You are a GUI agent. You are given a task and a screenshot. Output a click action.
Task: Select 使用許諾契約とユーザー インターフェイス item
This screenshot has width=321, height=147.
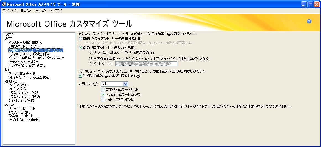tap(36, 50)
